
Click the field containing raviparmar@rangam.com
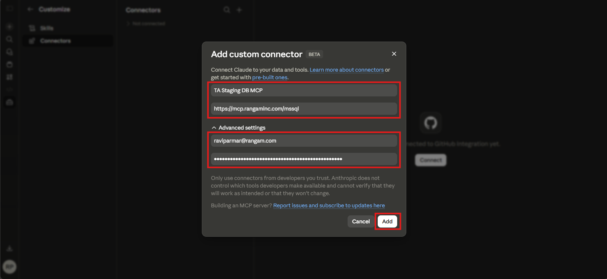point(304,141)
